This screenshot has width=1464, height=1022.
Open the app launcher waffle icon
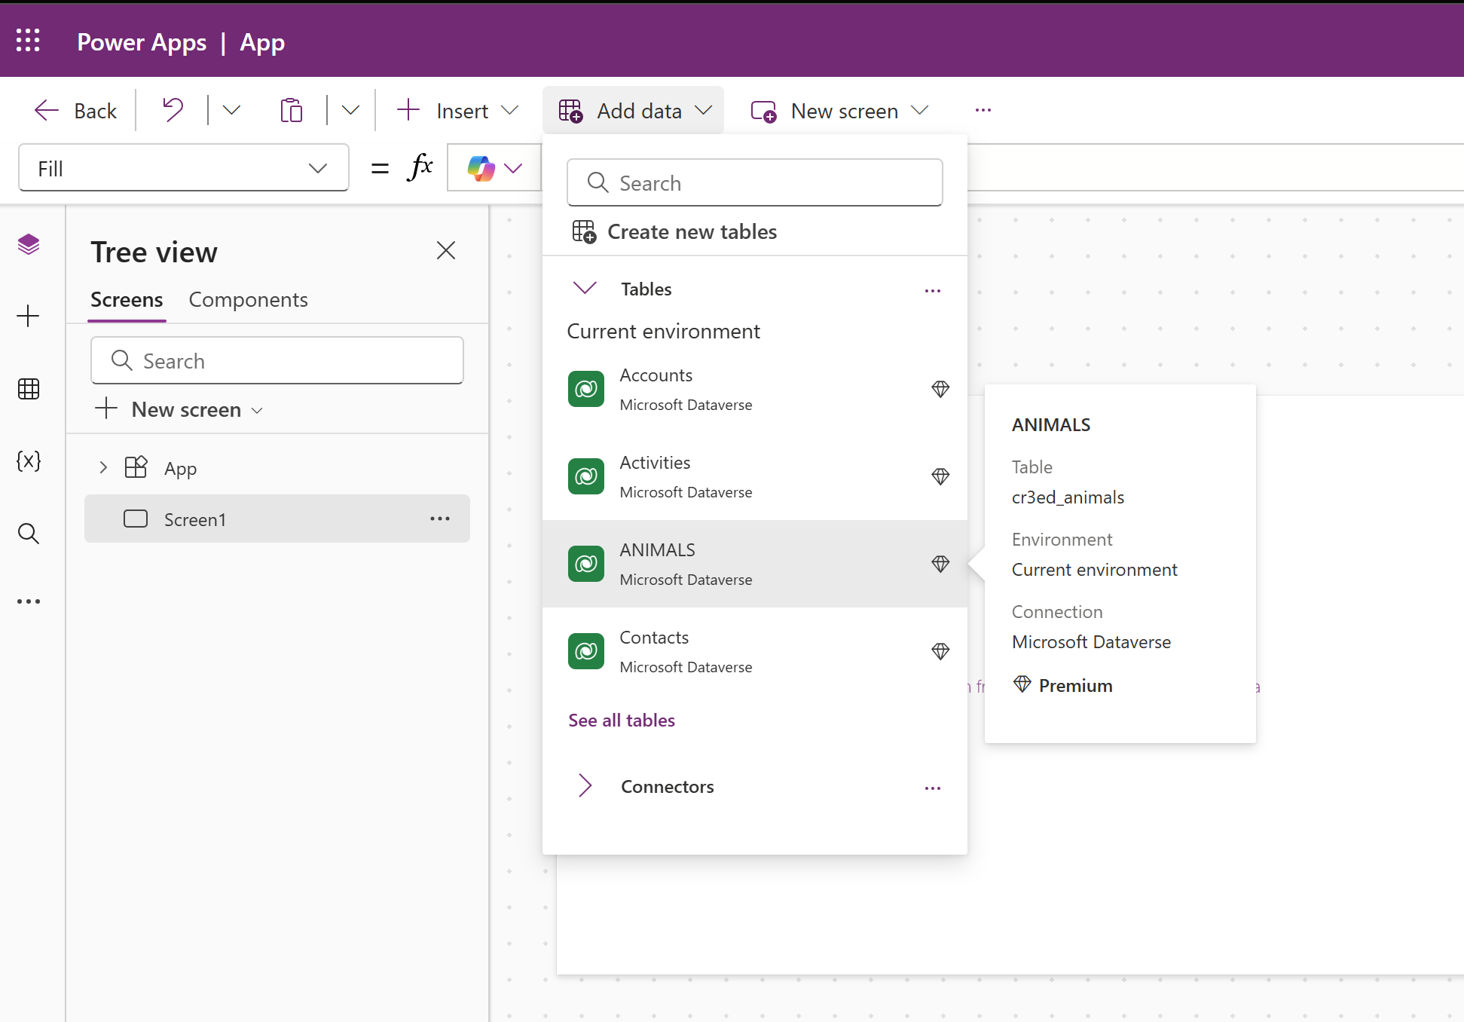click(28, 41)
